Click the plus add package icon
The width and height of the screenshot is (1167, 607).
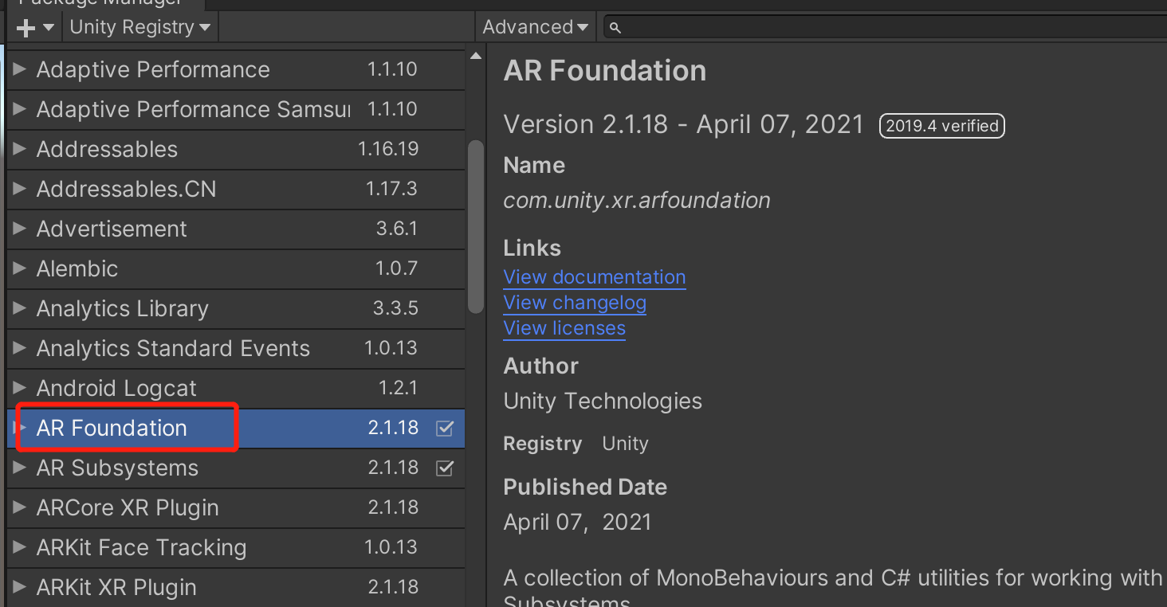coord(26,28)
